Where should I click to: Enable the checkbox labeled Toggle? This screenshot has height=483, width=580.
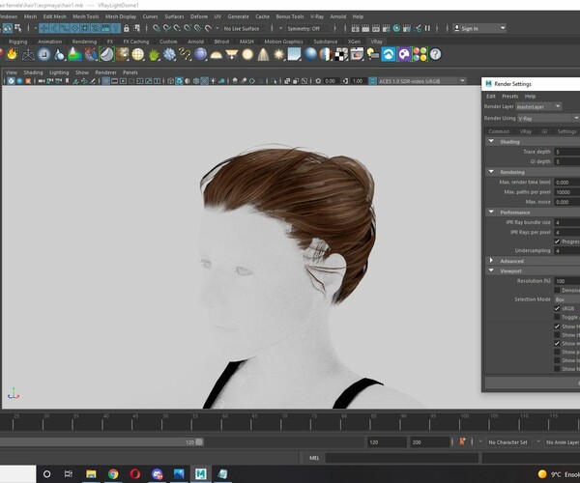(x=557, y=317)
